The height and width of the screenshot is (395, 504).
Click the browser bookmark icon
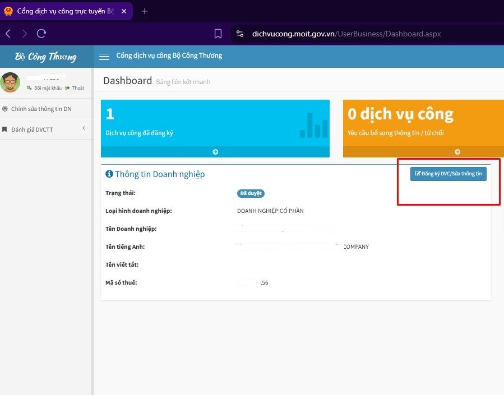(218, 34)
